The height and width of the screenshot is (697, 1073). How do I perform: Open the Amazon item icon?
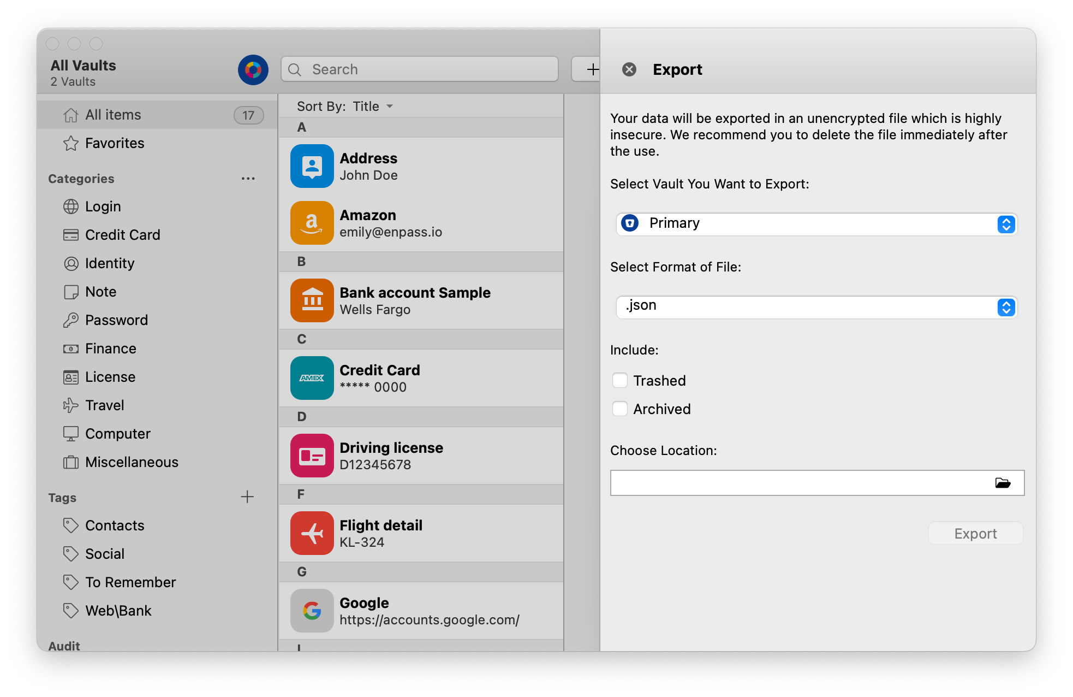coord(312,223)
